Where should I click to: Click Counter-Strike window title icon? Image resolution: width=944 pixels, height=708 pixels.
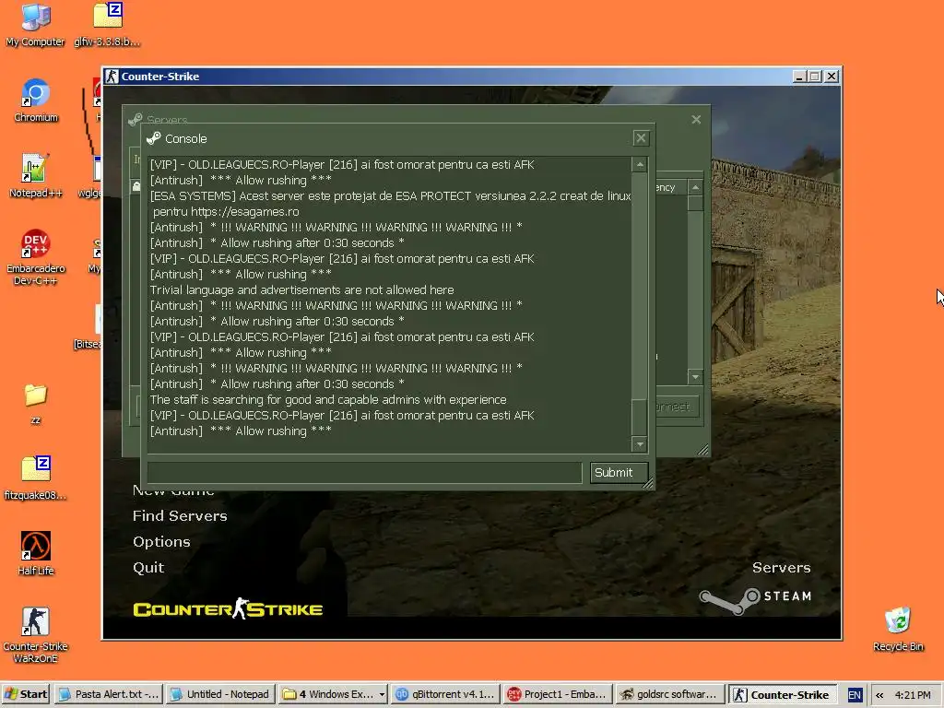coord(112,77)
